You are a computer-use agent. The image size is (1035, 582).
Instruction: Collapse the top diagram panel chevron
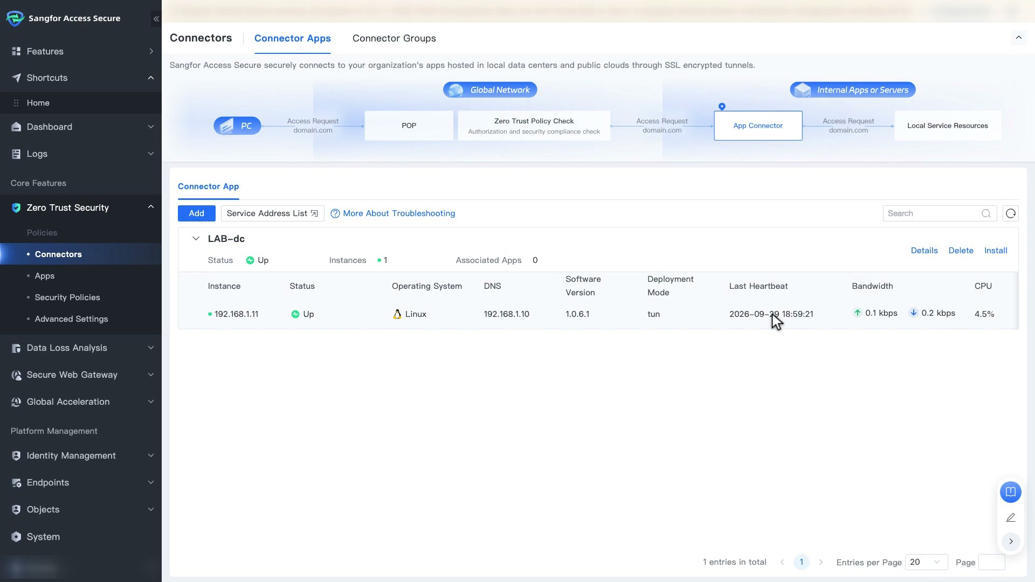pos(1018,37)
